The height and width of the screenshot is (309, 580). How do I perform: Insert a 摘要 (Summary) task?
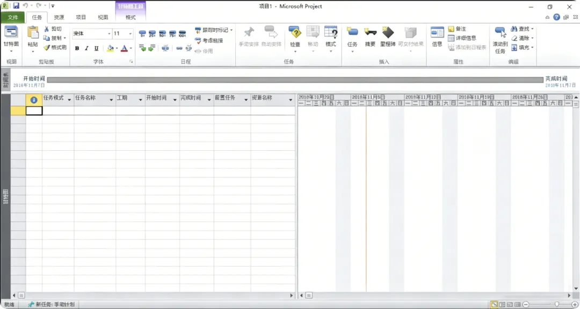coord(370,37)
